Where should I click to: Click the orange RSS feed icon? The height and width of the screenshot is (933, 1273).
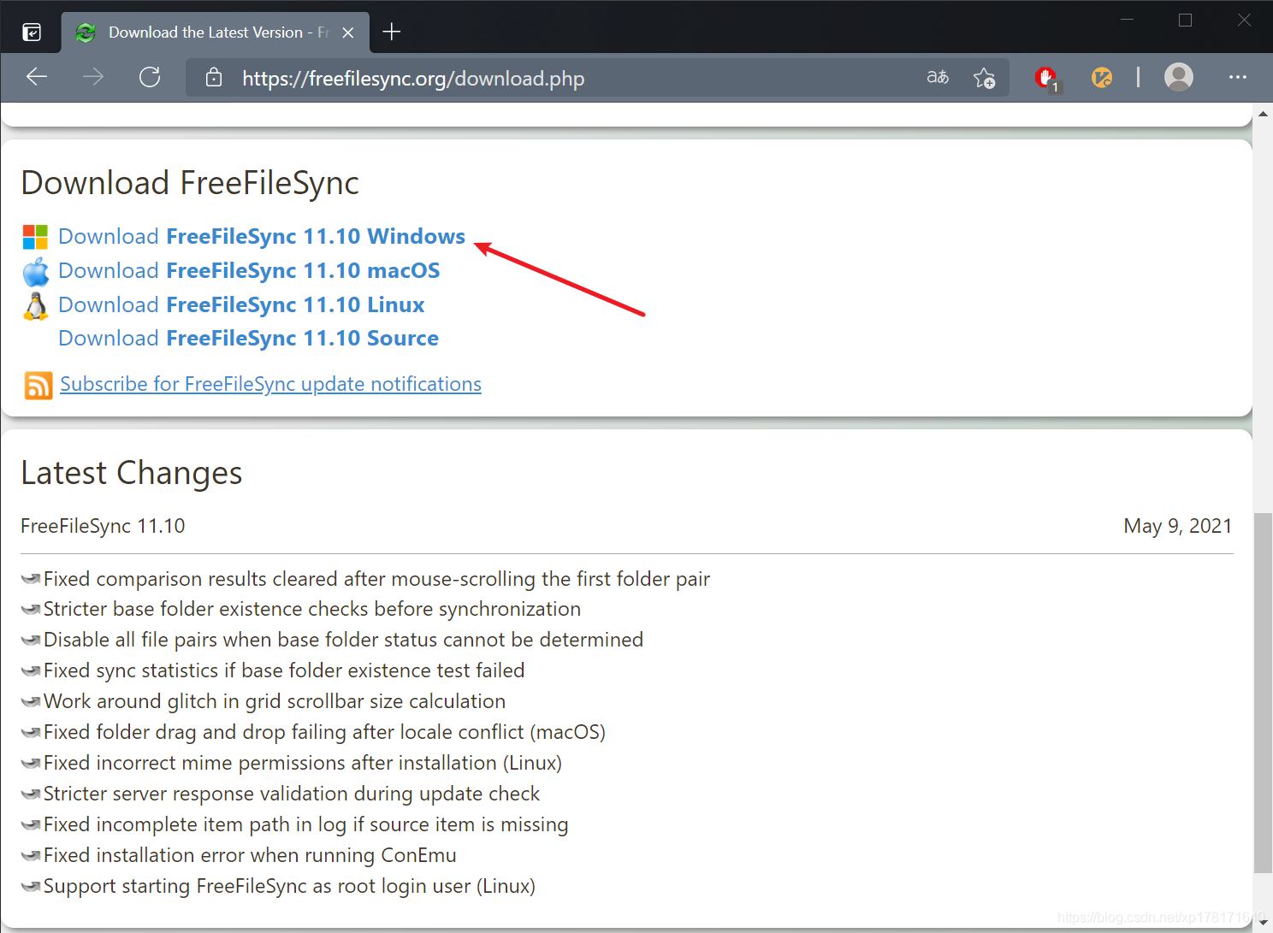38,386
